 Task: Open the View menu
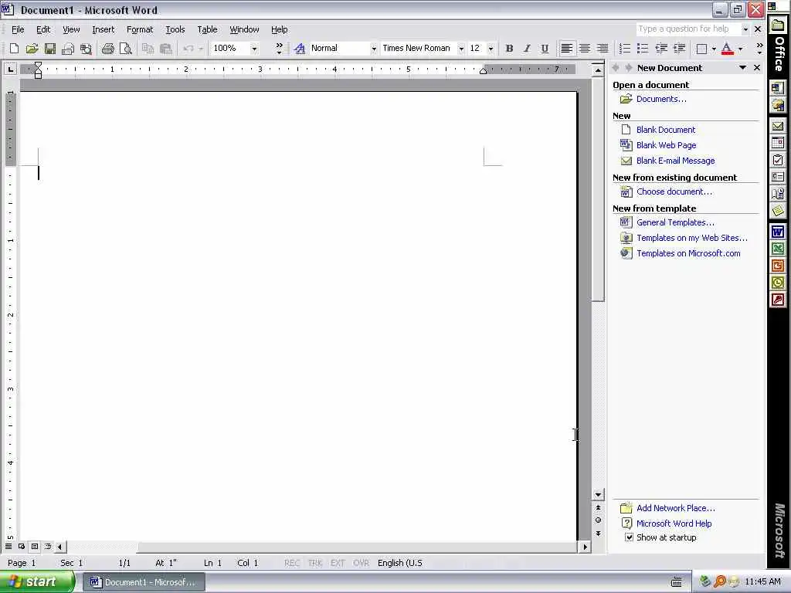(70, 29)
